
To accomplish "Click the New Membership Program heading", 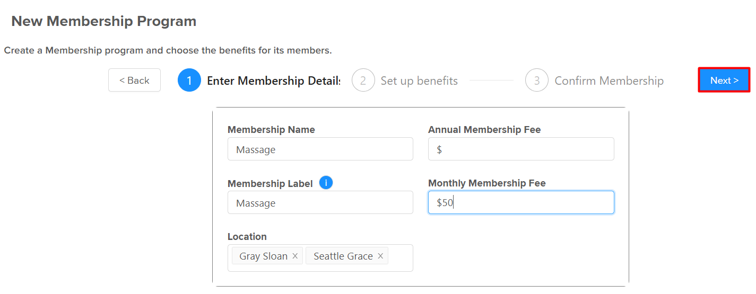I will click(104, 21).
